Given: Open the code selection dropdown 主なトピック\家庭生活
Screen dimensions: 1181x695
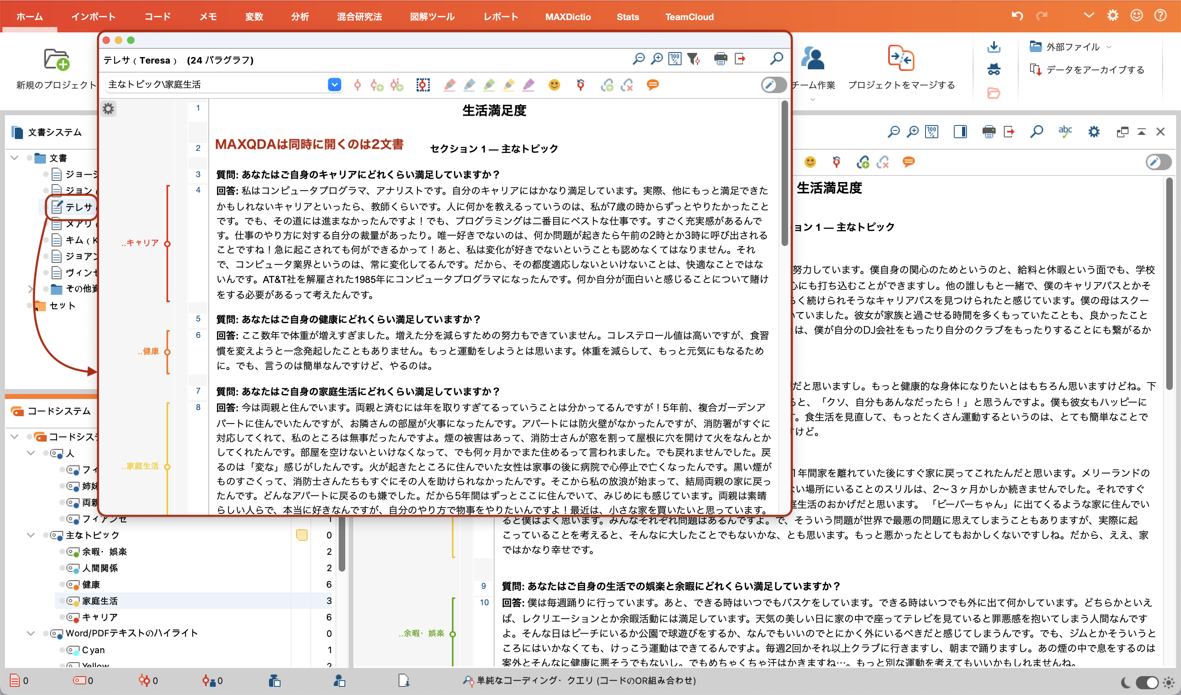Looking at the screenshot, I should click(334, 85).
